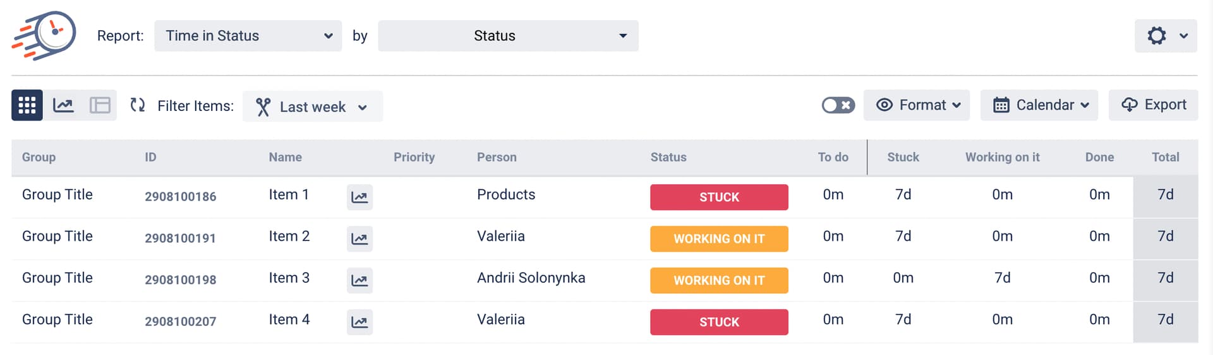The height and width of the screenshot is (355, 1213).
Task: Open the chart icon for Item 2
Action: pyautogui.click(x=359, y=239)
